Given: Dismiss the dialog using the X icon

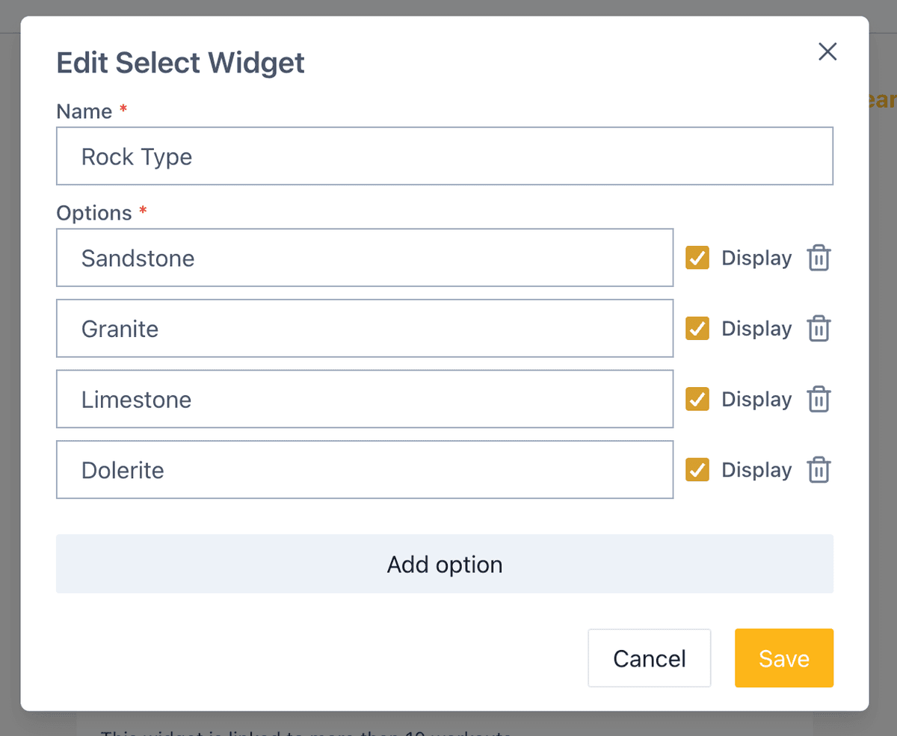Looking at the screenshot, I should (827, 52).
